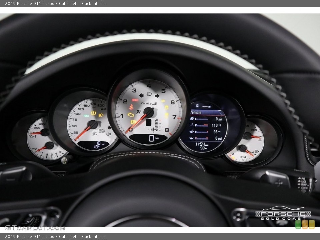Click the 2/4 mark on the fuel gauge
This screenshot has height=240, width=320.
click(243, 157)
